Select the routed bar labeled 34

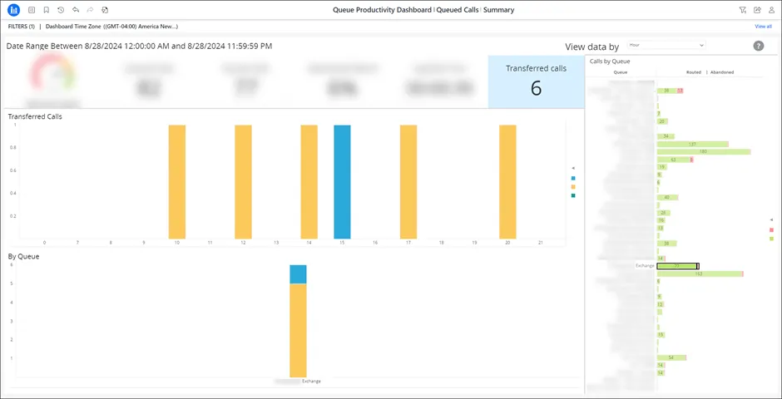point(666,136)
